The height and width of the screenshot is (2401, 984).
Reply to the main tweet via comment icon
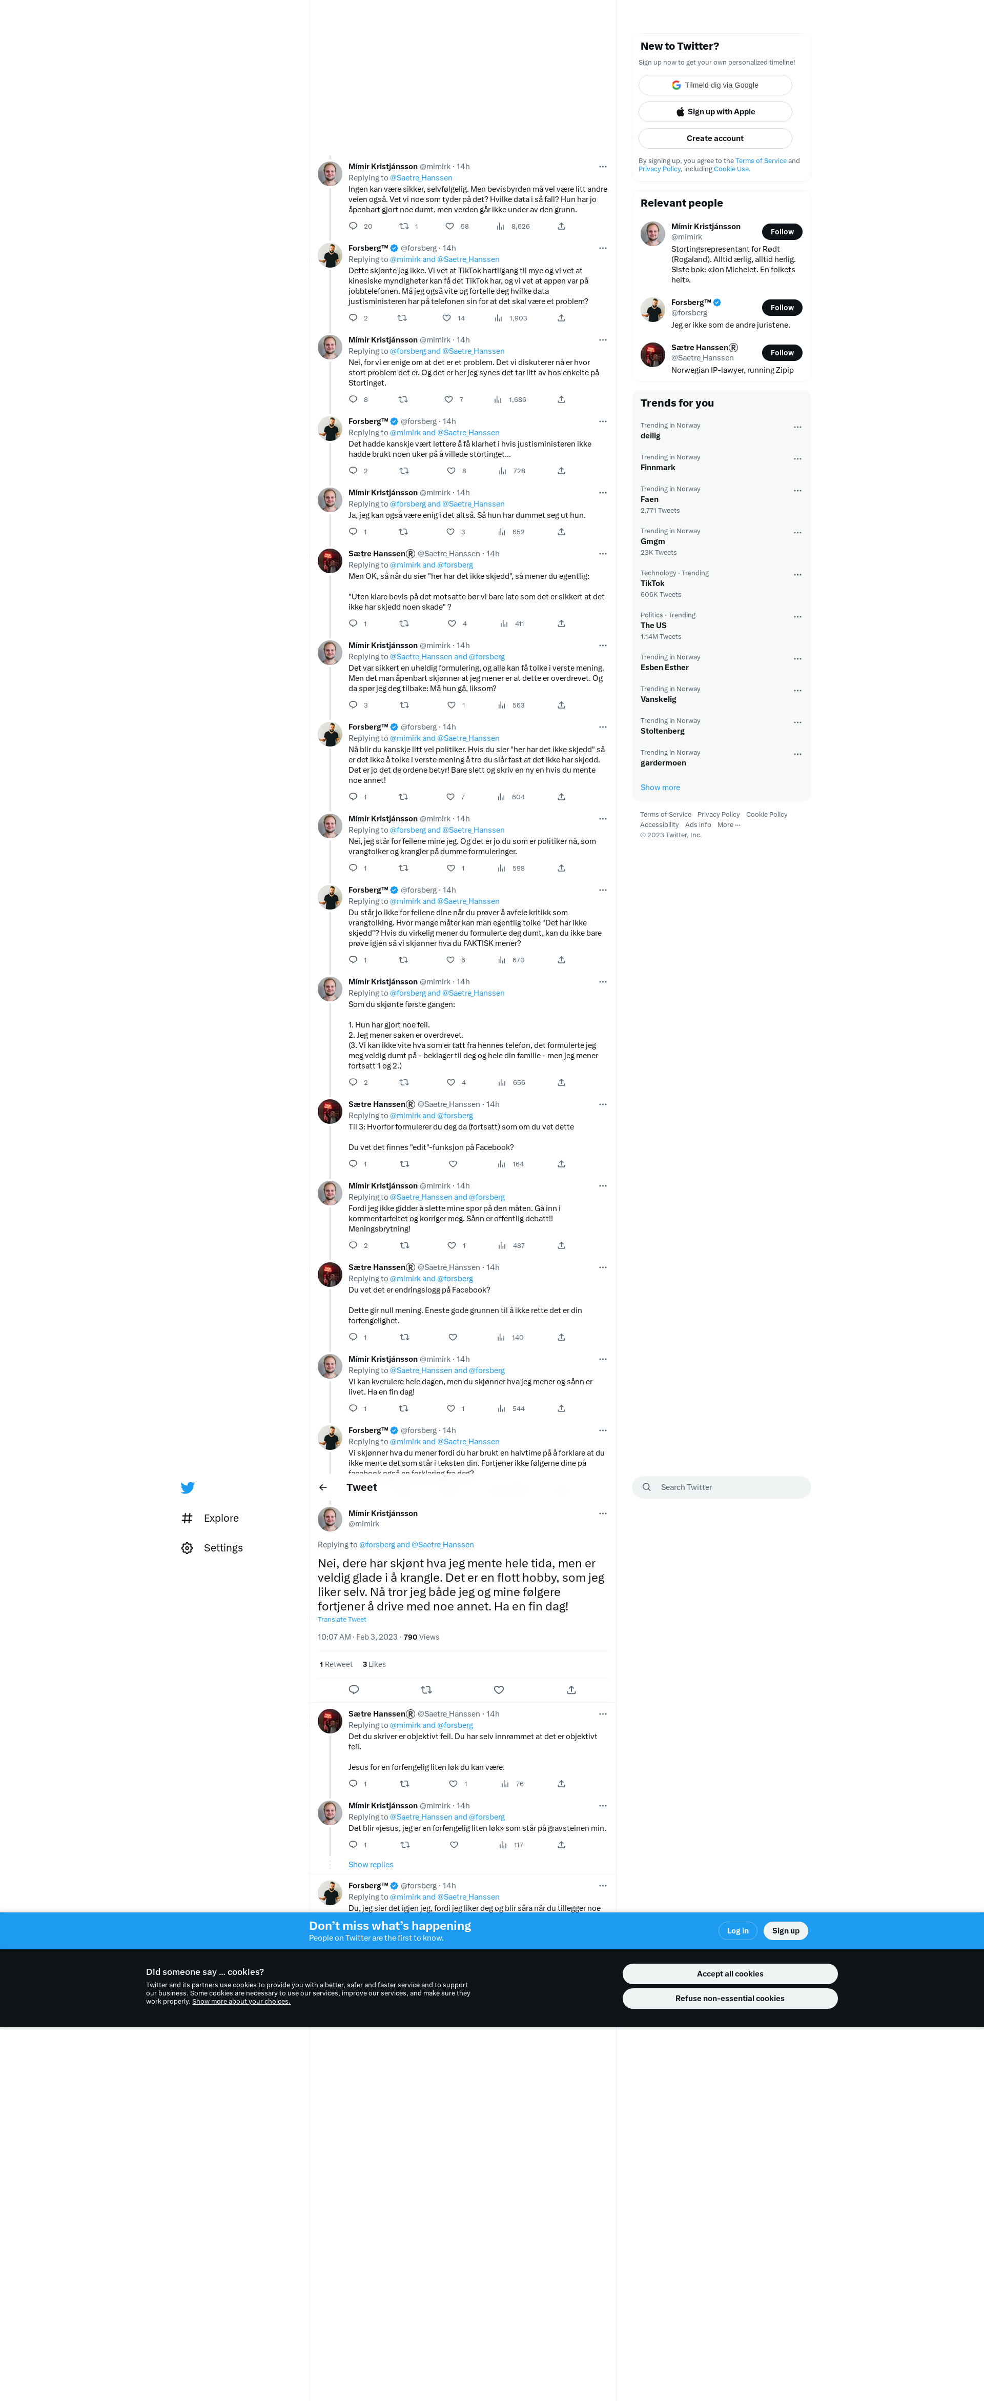click(353, 1690)
